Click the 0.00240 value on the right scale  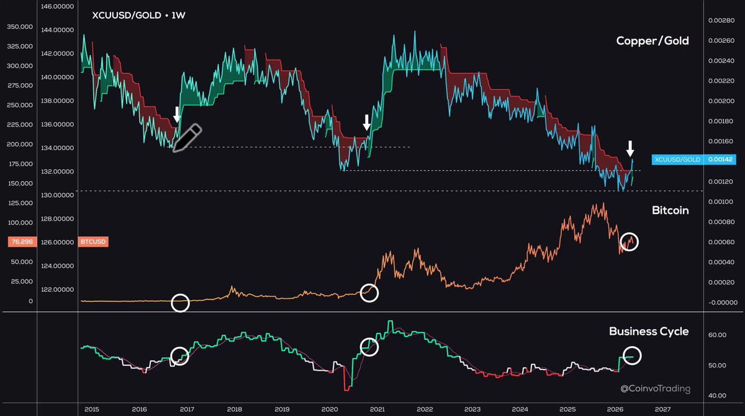click(x=721, y=61)
